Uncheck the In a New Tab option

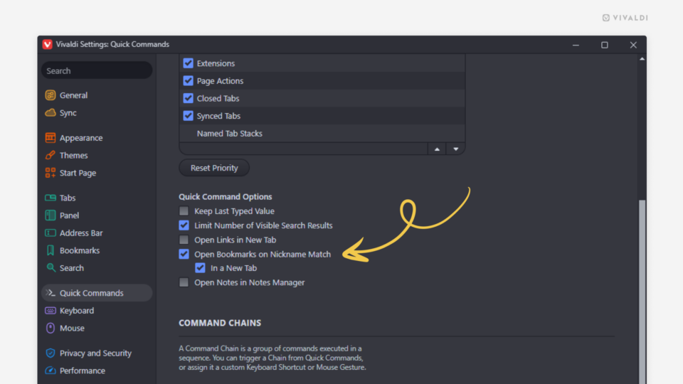[x=200, y=268]
